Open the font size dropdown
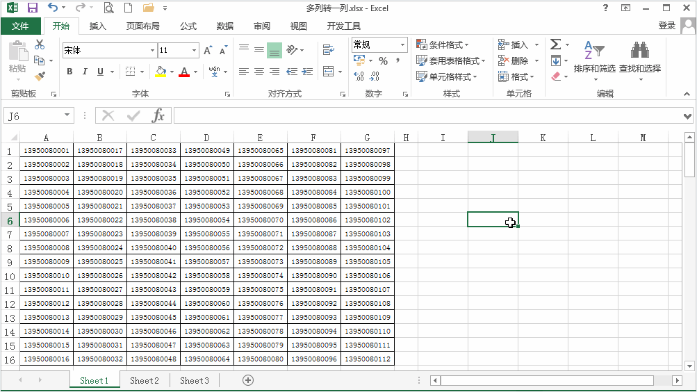The image size is (697, 392). tap(194, 50)
